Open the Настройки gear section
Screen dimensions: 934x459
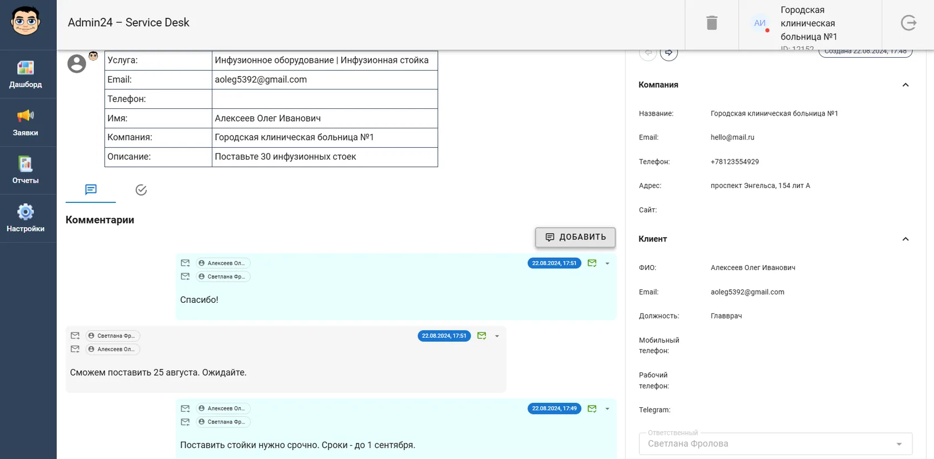tap(26, 218)
